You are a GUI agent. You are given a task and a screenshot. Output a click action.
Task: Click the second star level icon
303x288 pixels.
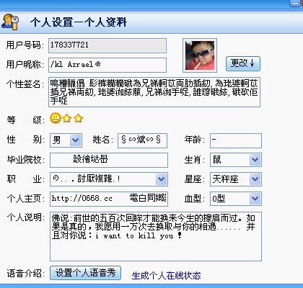point(78,118)
